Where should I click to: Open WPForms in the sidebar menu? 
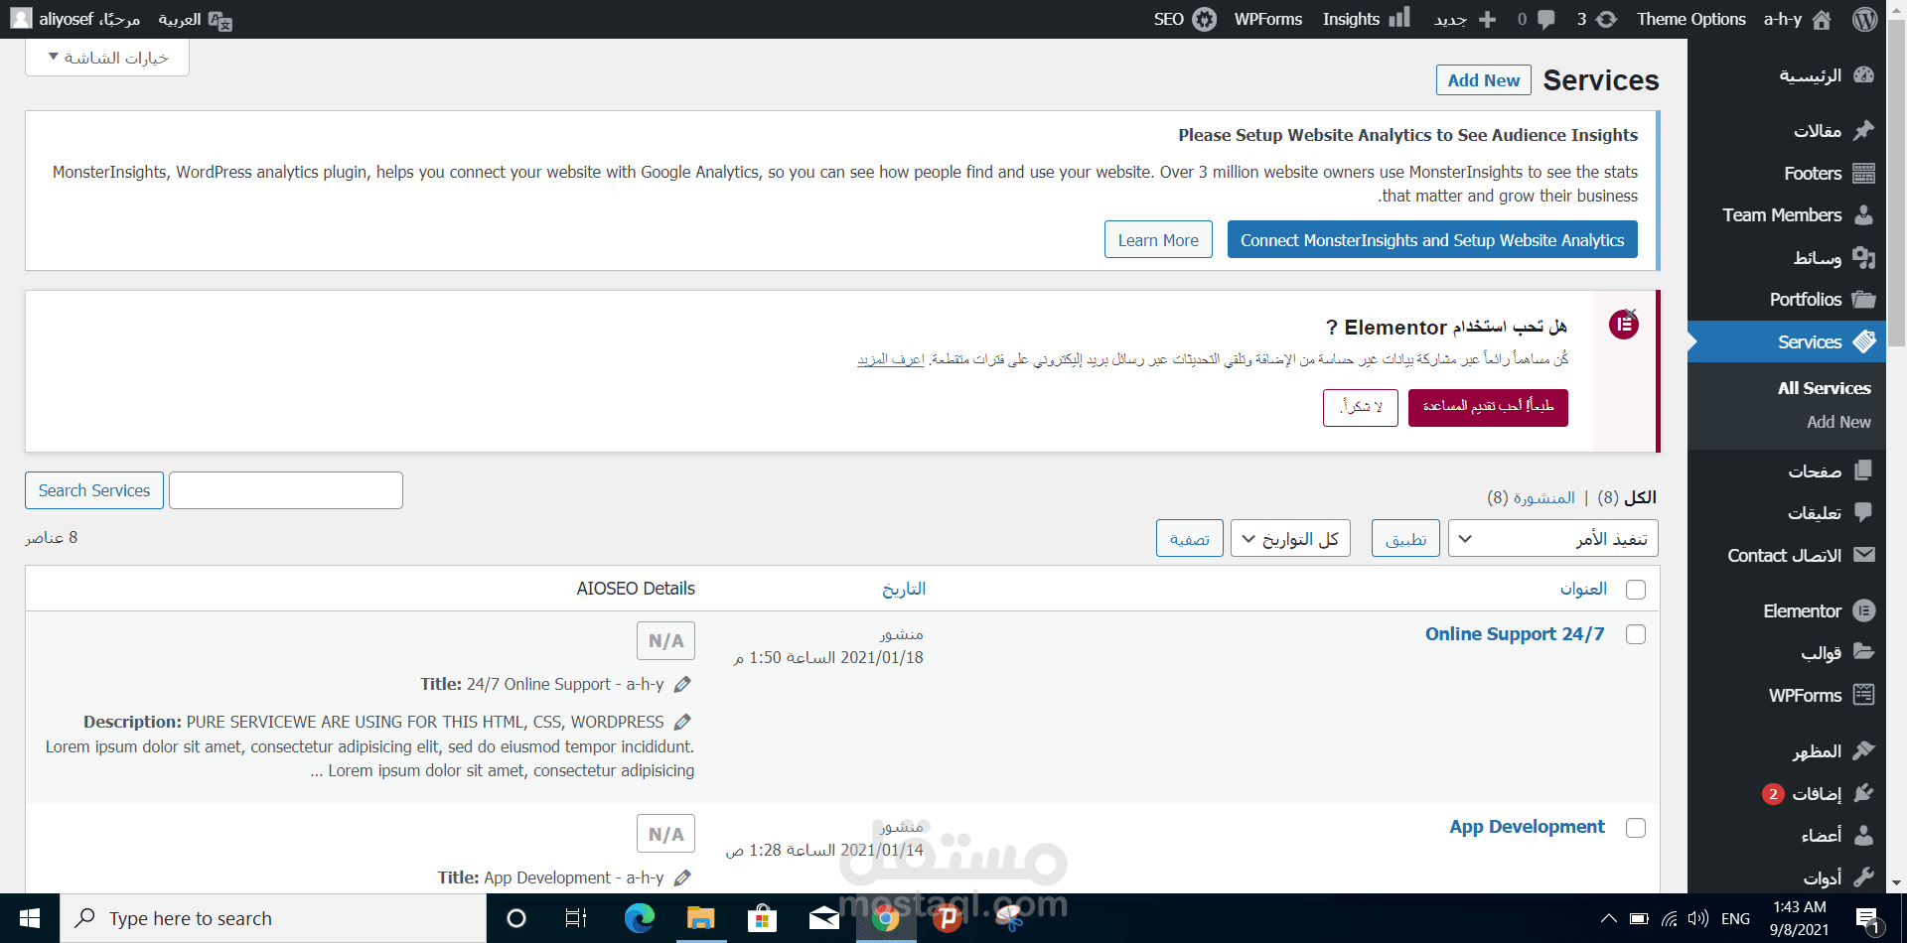(x=1787, y=695)
